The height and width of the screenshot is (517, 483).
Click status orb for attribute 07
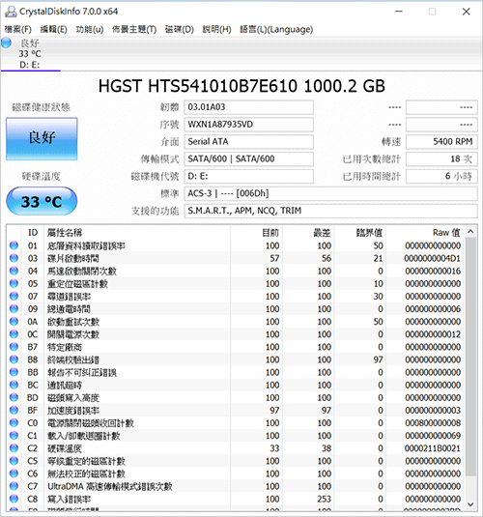coord(14,296)
